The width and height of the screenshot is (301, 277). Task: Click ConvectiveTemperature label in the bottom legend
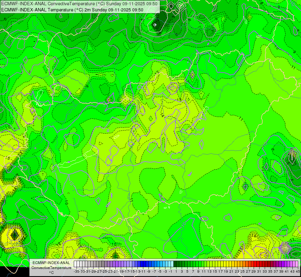pos(51,268)
